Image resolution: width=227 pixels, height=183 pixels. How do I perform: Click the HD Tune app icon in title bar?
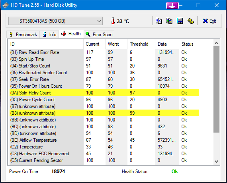pos(6,5)
